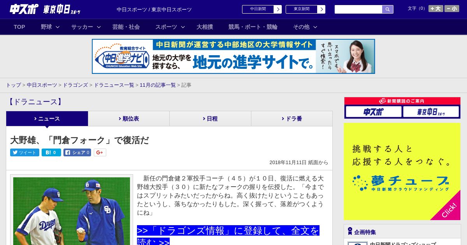The image size is (467, 245).
Task: Go to TOP in navigation bar
Action: tap(19, 27)
